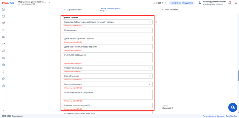Click Разовая очаговая доза (Гр.) field
Viewport: 239px width, 118px height.
pos(108,105)
